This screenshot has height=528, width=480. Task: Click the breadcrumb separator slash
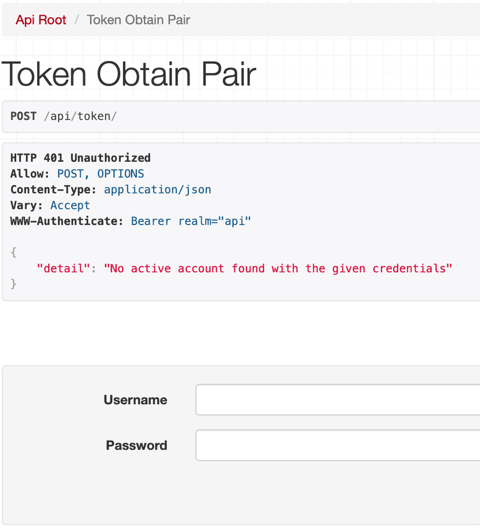(76, 20)
